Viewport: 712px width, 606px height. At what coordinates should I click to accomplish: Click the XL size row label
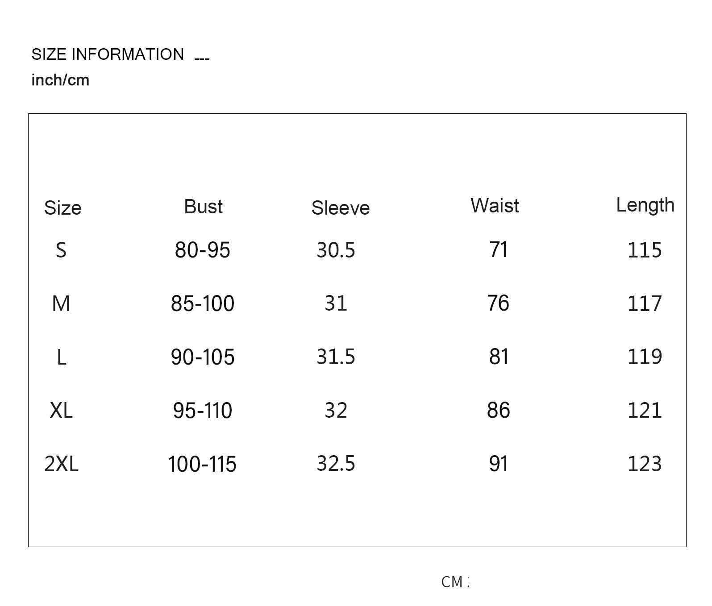click(x=61, y=410)
